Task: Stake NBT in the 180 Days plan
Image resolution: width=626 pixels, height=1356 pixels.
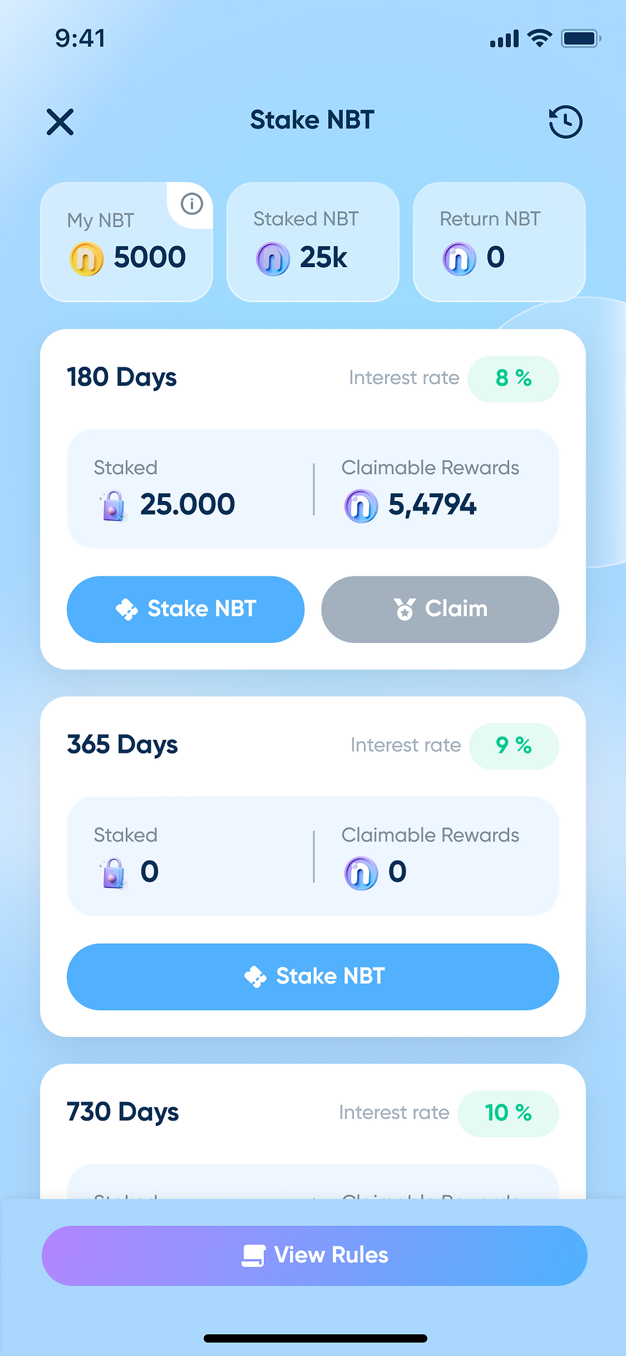Action: [x=185, y=609]
